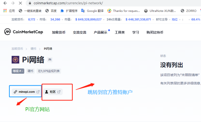The width and height of the screenshot is (201, 122).
Task: Click the 加密货币 breadcrumb link
Action: (x=17, y=49)
